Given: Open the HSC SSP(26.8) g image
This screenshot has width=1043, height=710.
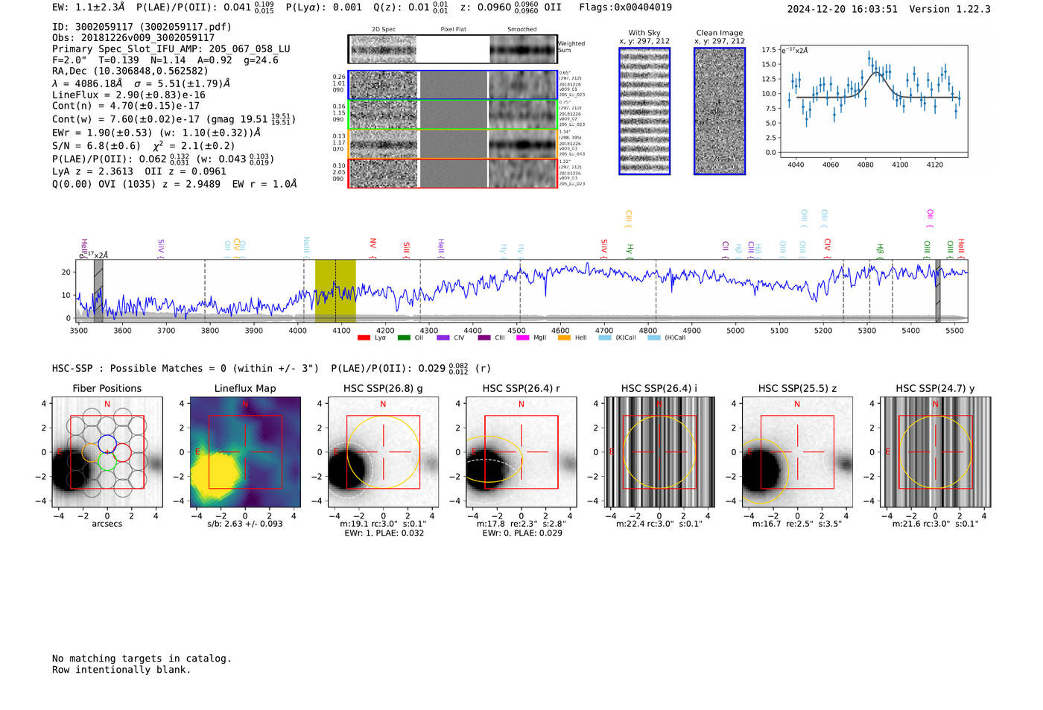Looking at the screenshot, I should click(x=384, y=452).
